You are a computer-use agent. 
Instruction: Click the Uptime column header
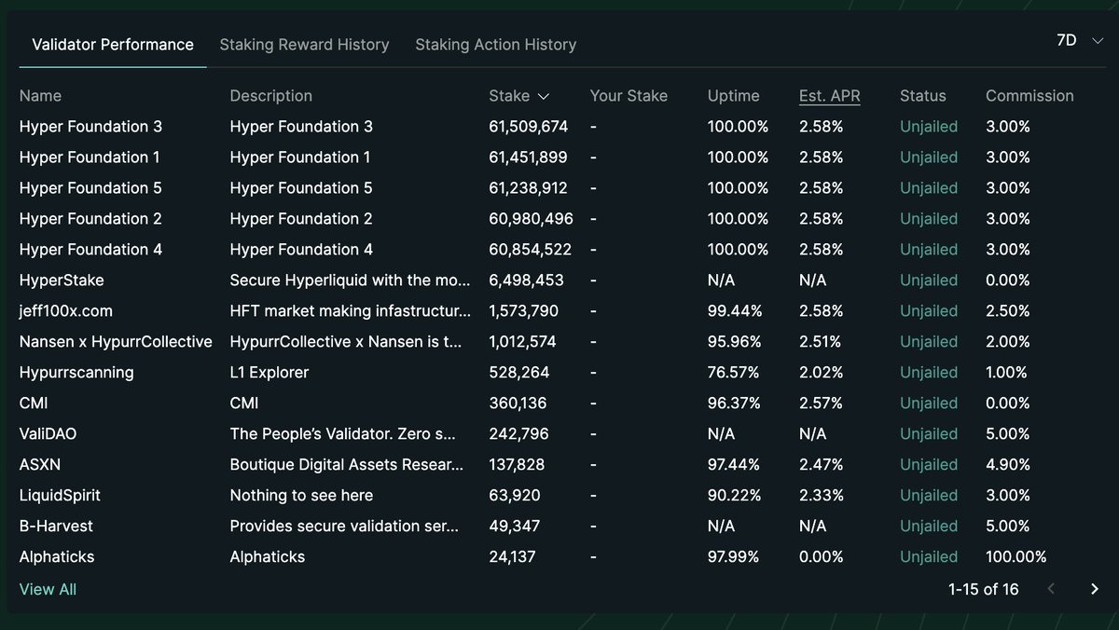tap(734, 96)
